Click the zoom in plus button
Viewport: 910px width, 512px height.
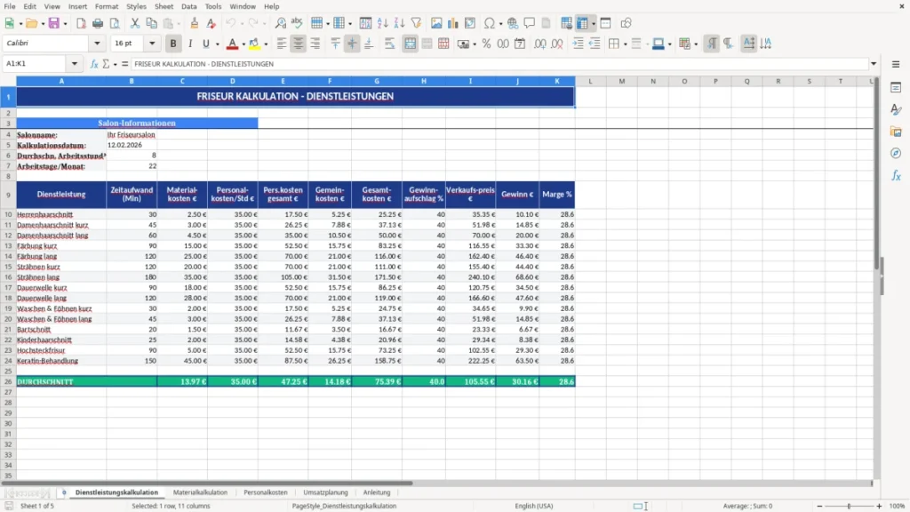coord(879,506)
